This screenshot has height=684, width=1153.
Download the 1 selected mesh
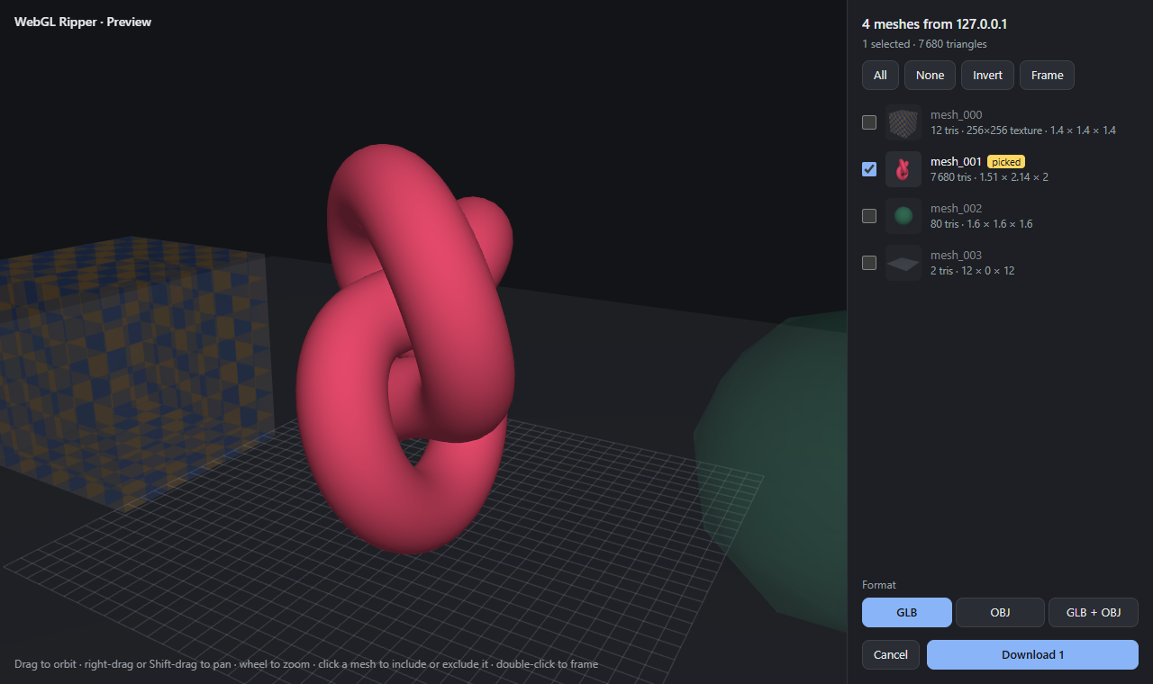tap(1032, 654)
